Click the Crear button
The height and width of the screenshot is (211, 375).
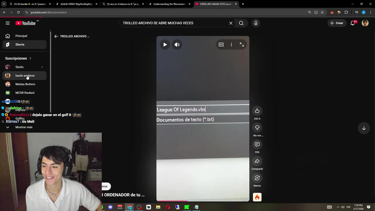[x=337, y=23]
